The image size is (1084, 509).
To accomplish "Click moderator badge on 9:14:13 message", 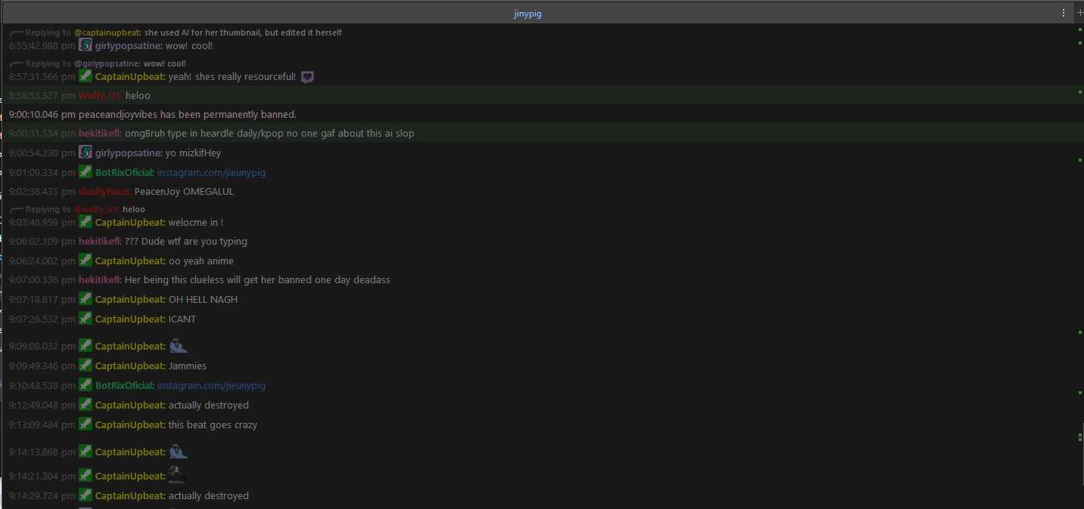I will (x=85, y=452).
